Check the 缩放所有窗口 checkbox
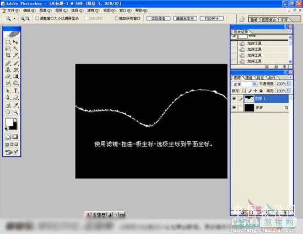The image size is (303, 234). click(116, 18)
